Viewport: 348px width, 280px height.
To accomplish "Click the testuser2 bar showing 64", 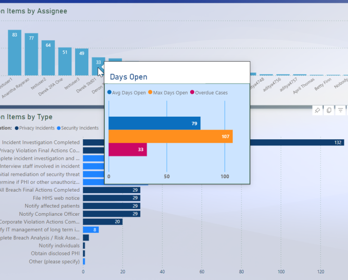I will pyautogui.click(x=48, y=58).
